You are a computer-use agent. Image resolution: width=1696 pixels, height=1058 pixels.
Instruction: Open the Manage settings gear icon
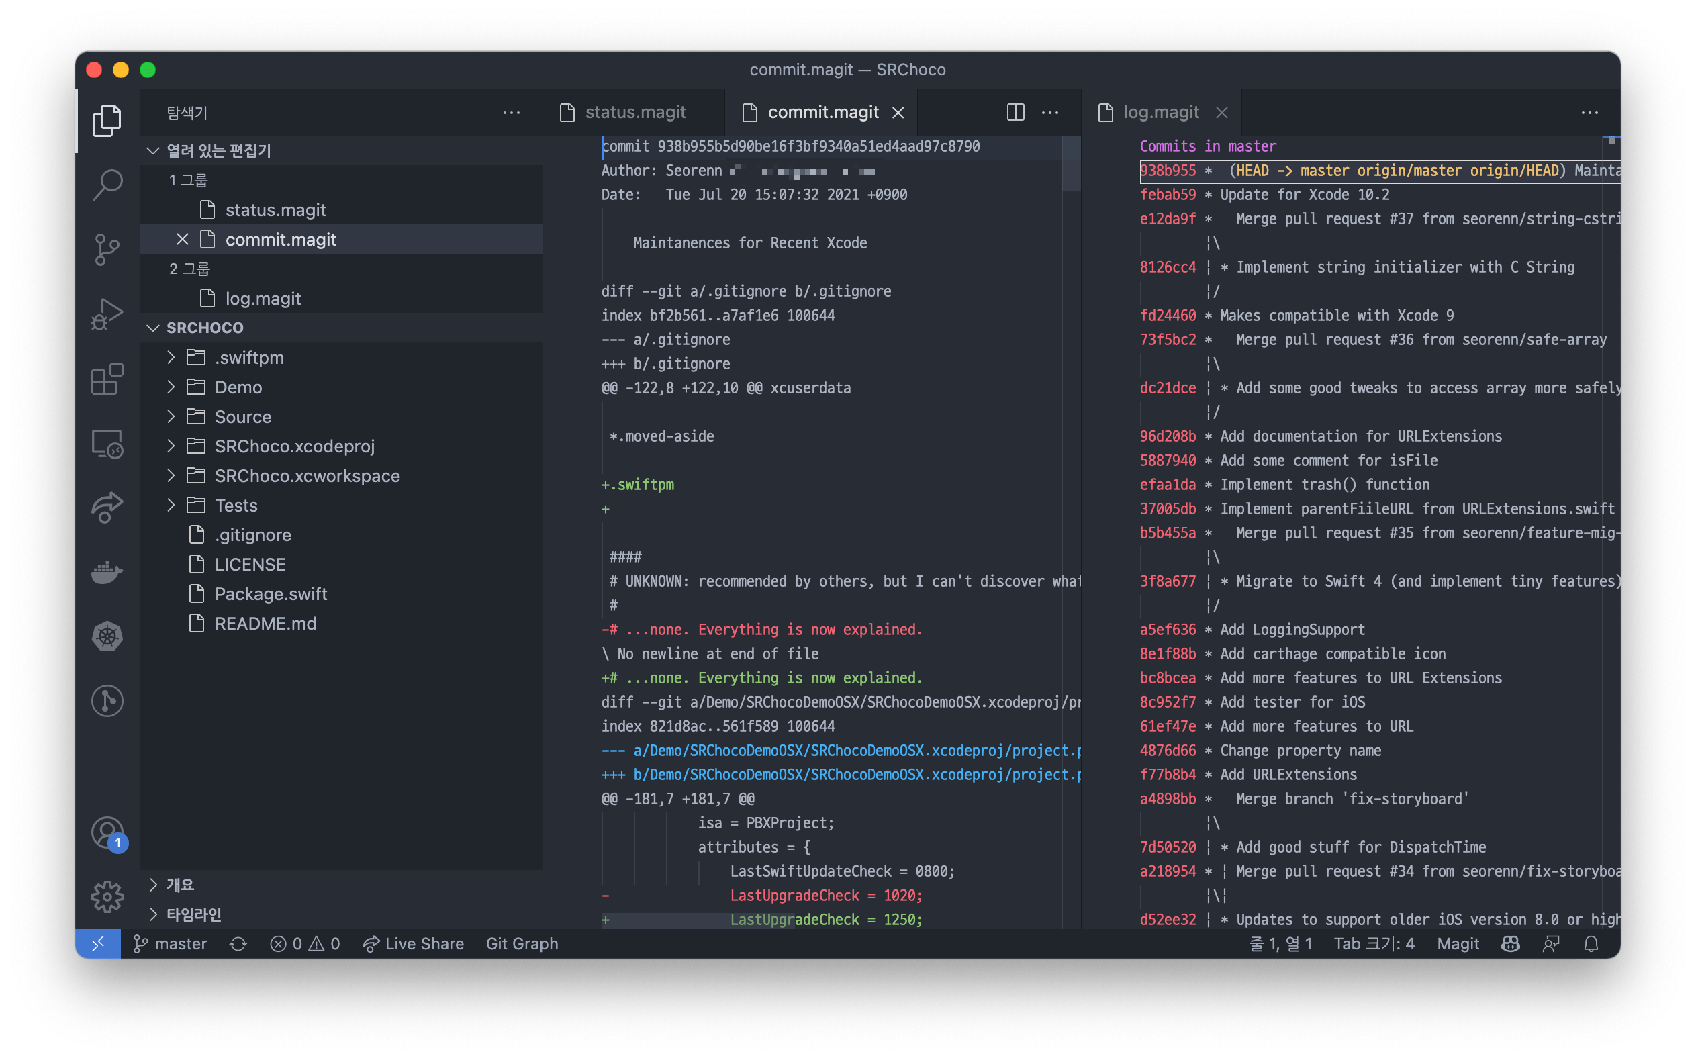(x=107, y=896)
